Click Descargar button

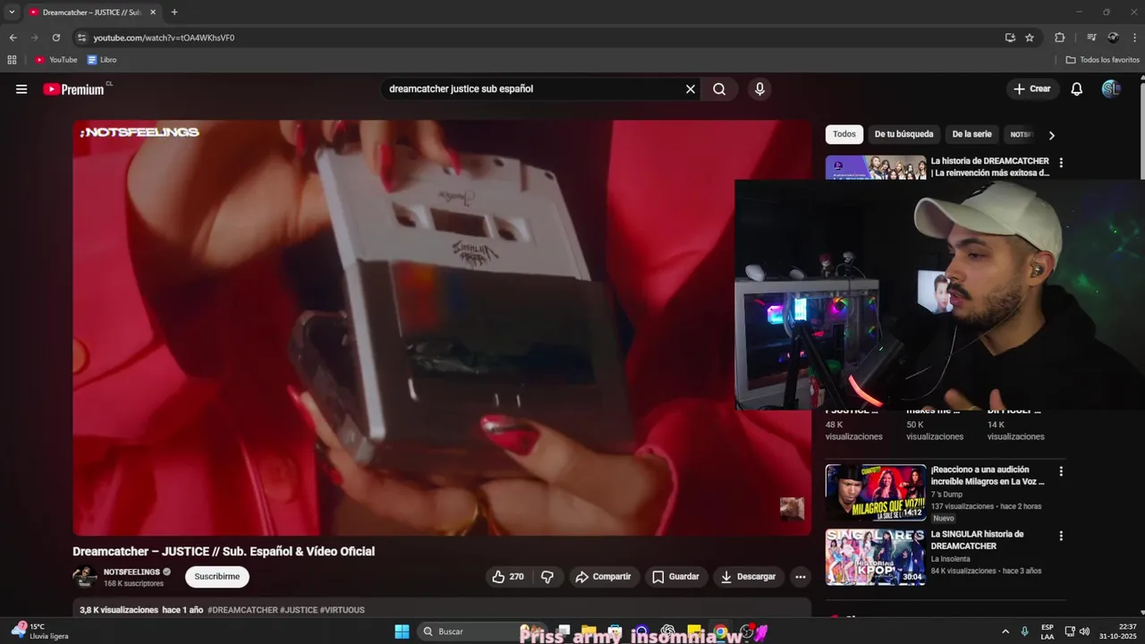[749, 577]
